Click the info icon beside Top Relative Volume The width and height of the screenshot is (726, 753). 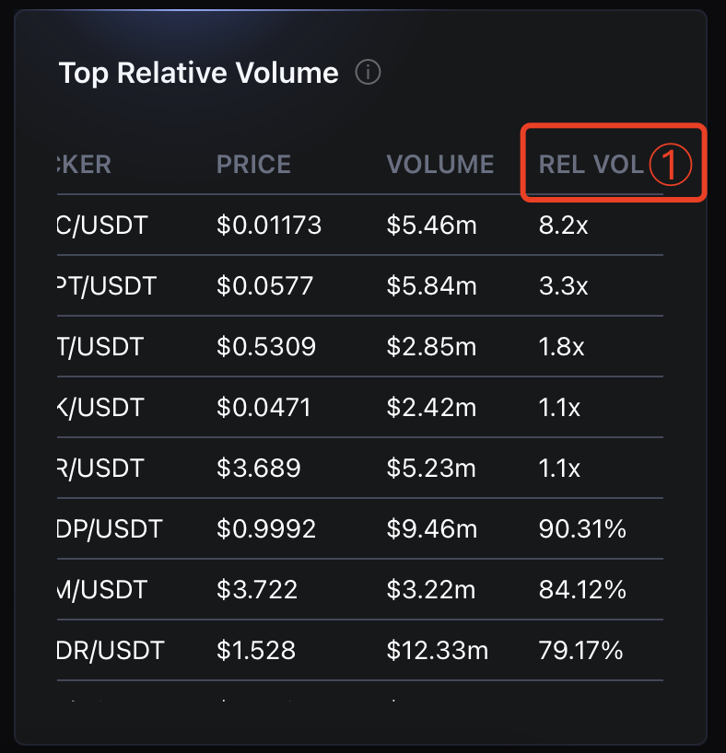[368, 73]
